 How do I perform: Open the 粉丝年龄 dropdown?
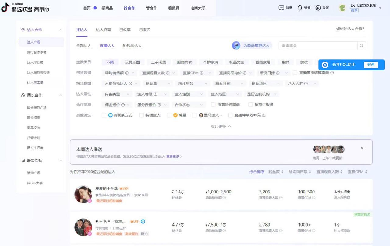(193, 83)
